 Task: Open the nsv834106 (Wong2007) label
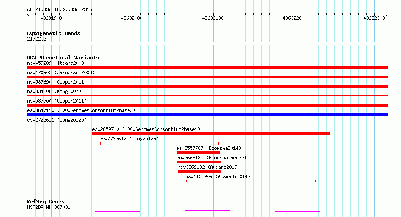tap(54, 91)
